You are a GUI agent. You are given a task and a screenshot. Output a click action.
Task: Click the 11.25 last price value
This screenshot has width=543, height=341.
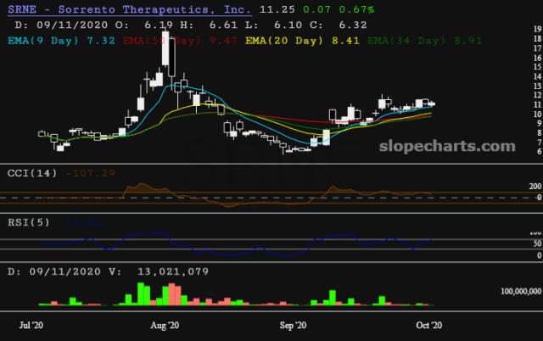[x=277, y=9]
